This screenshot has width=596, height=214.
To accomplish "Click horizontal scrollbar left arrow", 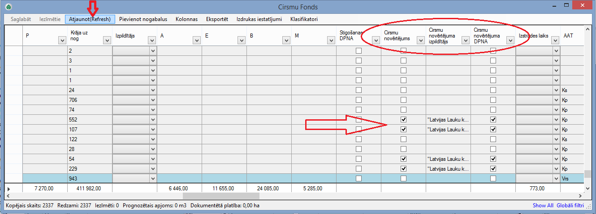I will (x=9, y=196).
